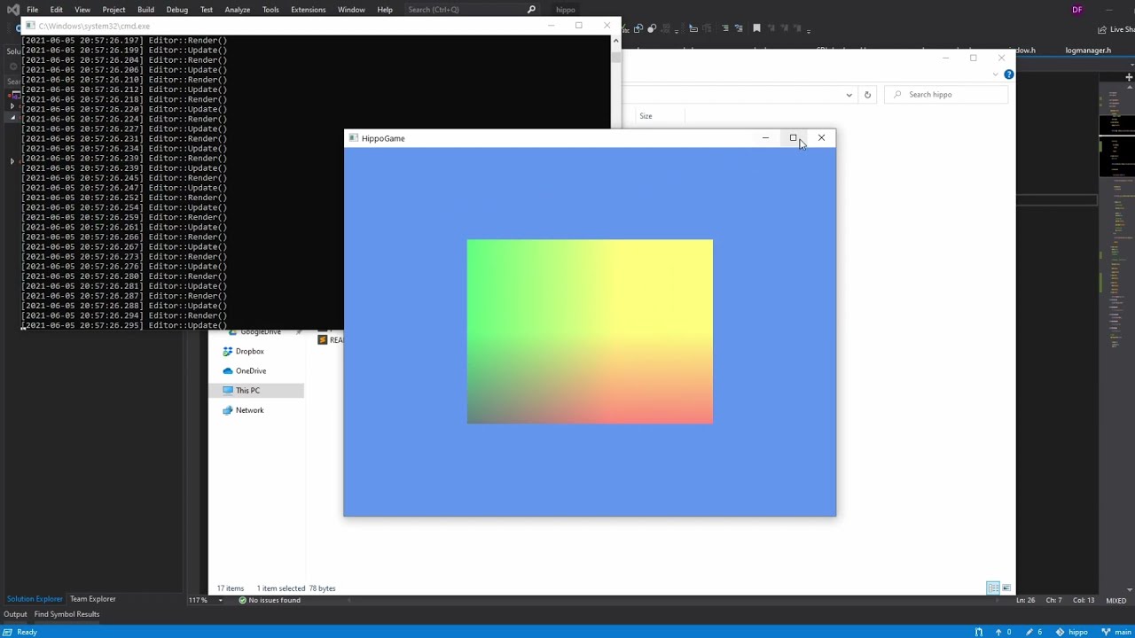The height and width of the screenshot is (638, 1135).
Task: Click the No issues found indicator
Action: pos(269,601)
